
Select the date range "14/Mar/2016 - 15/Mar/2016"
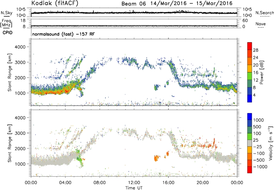(x=191, y=3)
